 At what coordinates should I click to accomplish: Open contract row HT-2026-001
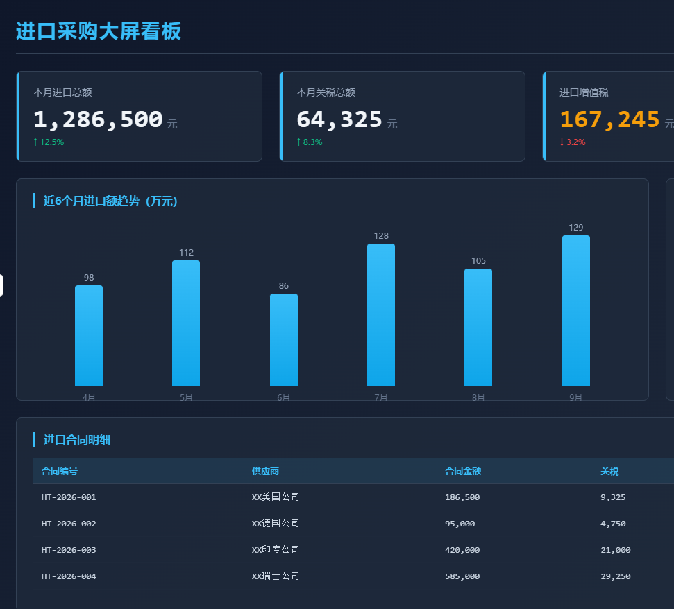coord(353,497)
